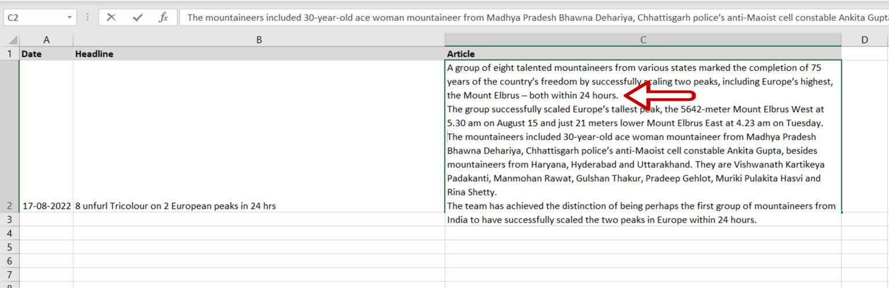
Task: Click the Headline header cell
Action: pyautogui.click(x=259, y=54)
